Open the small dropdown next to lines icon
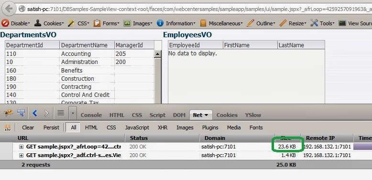 [x=73, y=113]
